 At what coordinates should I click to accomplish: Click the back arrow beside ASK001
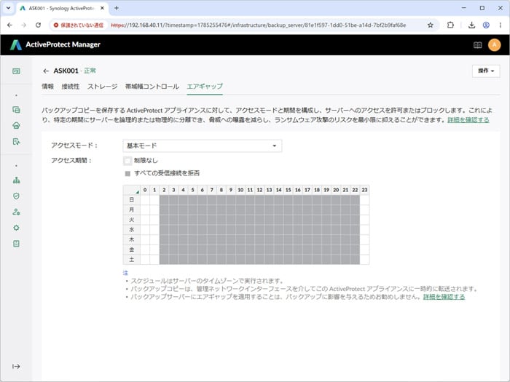[x=46, y=71]
